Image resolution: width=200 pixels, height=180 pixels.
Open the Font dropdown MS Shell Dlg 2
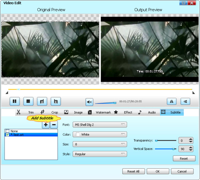(x=100, y=125)
